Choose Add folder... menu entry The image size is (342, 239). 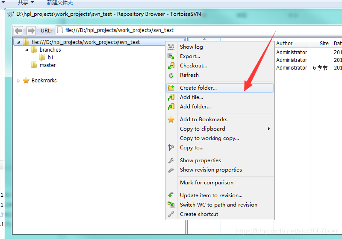pos(220,106)
